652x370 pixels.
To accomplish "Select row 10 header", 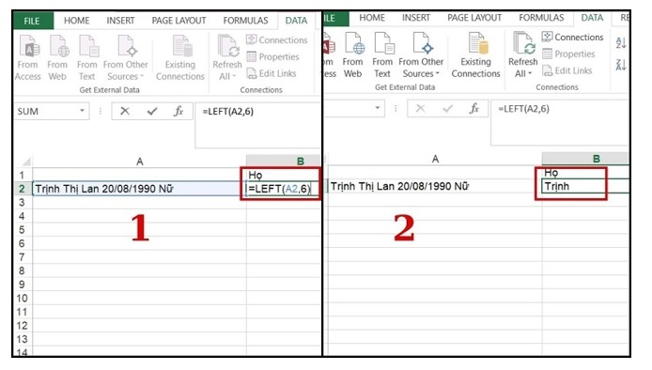I will click(23, 298).
